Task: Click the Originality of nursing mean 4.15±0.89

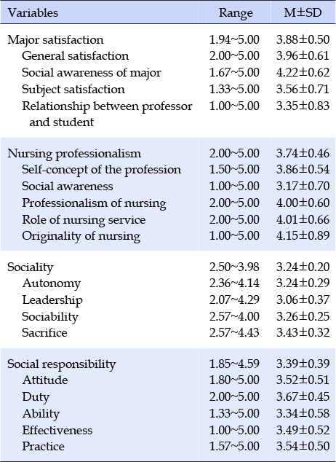Action: pos(303,235)
